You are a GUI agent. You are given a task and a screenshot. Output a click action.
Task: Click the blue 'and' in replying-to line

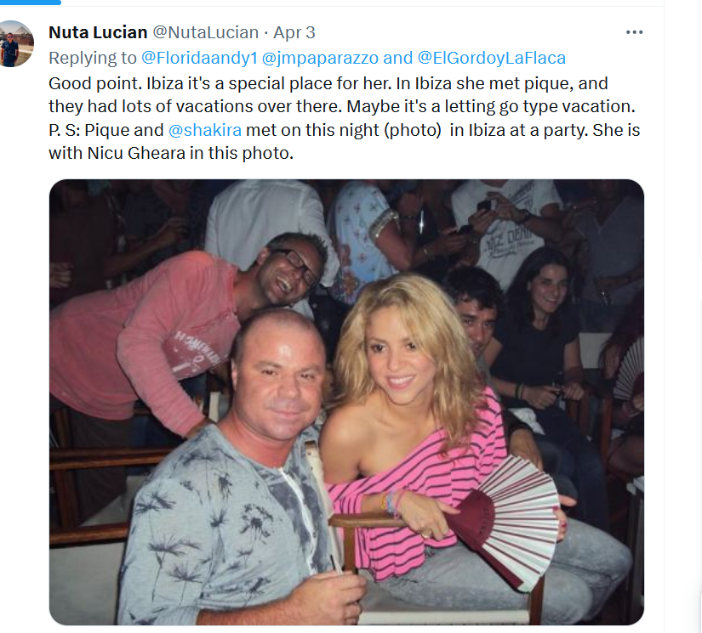[x=397, y=58]
